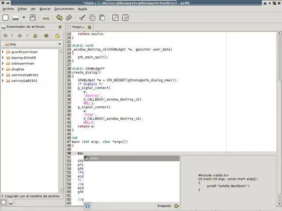Click the folder icon right of refresh
The image size is (282, 211).
coord(57,36)
